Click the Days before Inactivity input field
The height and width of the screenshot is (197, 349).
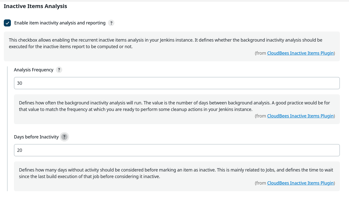coord(177,150)
